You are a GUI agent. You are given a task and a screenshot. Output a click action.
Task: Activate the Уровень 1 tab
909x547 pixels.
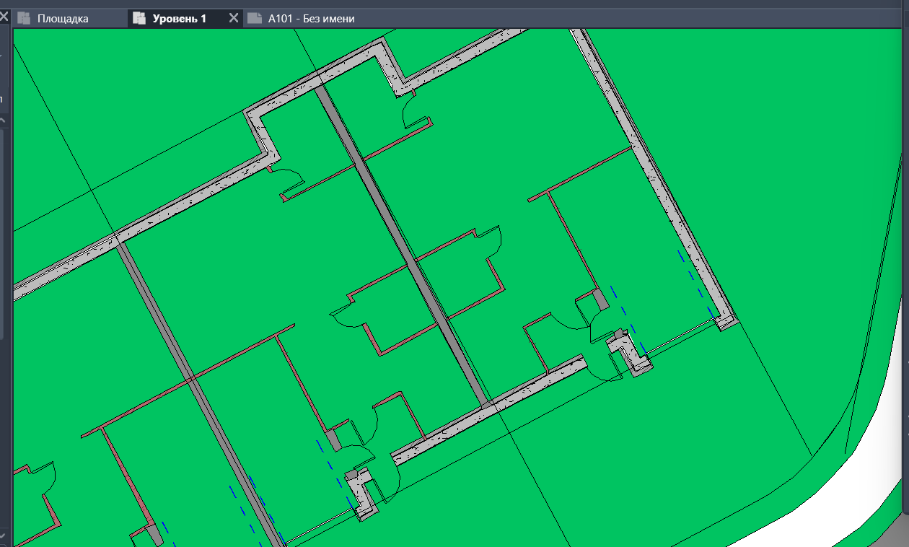point(179,19)
